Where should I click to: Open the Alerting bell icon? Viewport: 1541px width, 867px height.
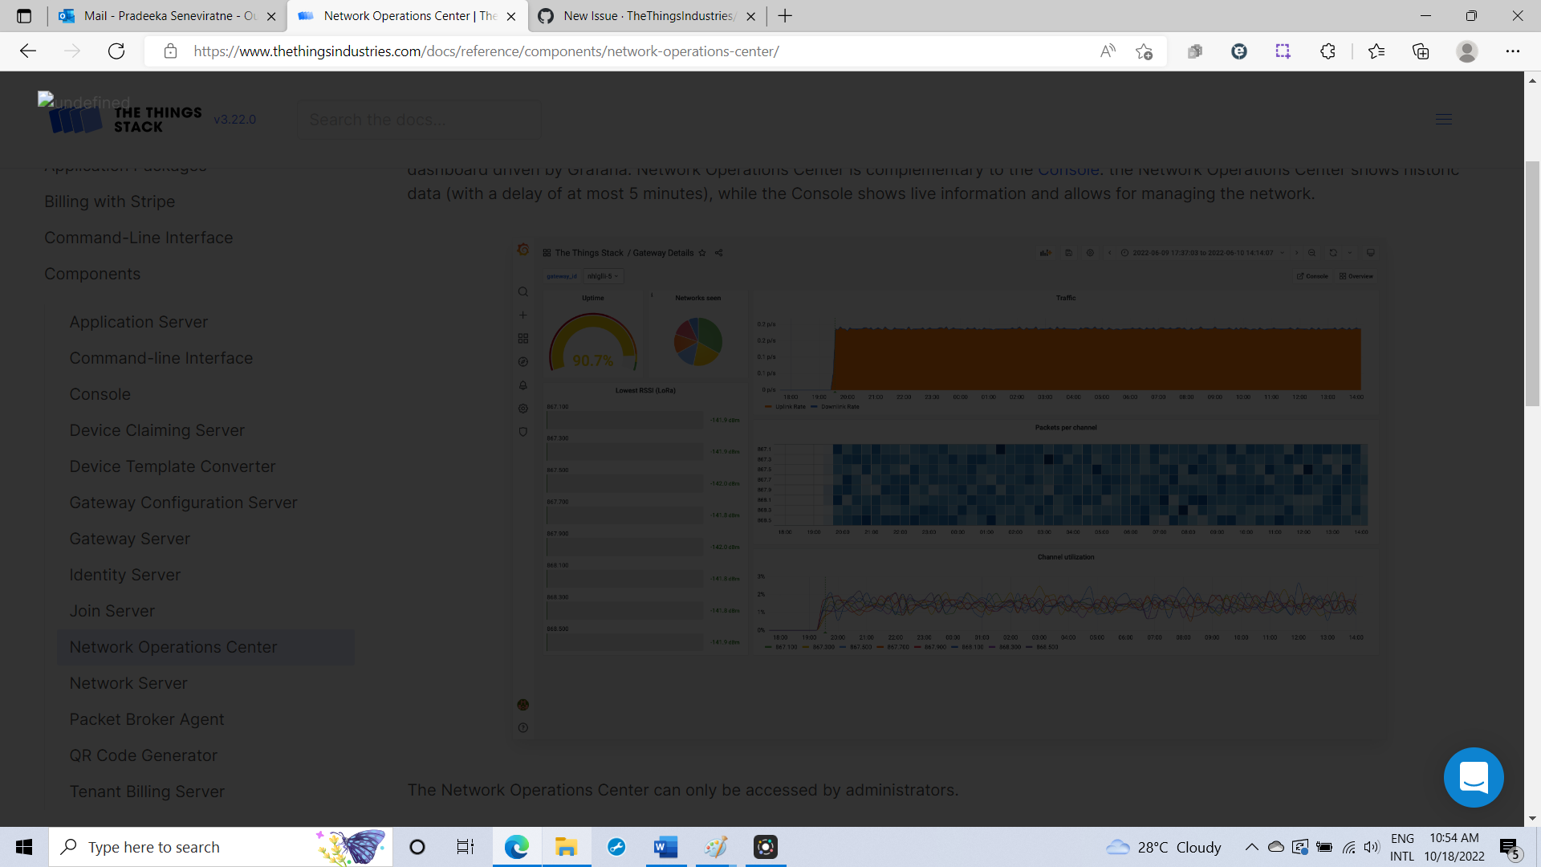pyautogui.click(x=523, y=385)
